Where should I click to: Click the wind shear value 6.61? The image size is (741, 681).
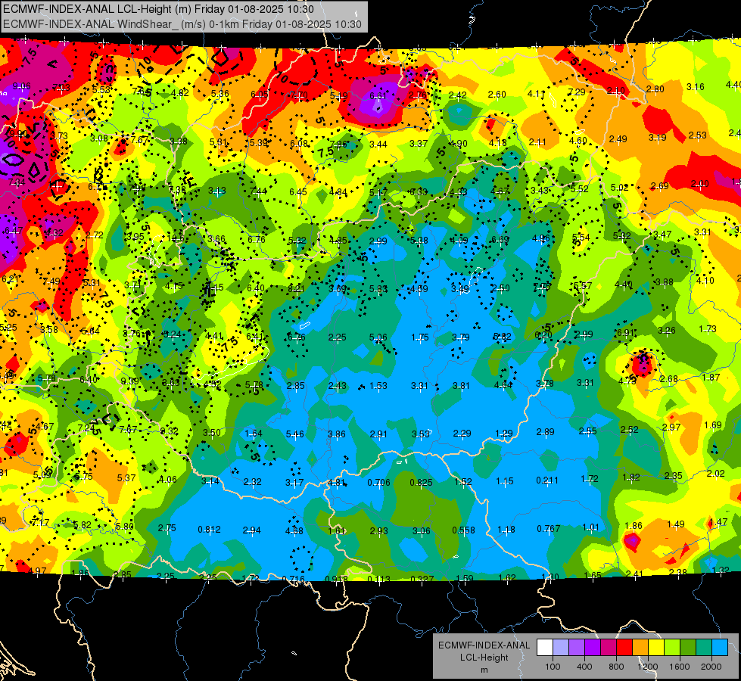click(x=378, y=95)
